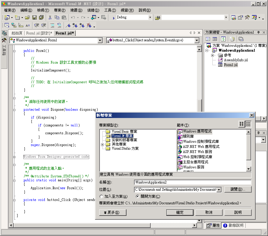Switch dialog templates to small icons view
This screenshot has height=236, width=268.
click(248, 124)
